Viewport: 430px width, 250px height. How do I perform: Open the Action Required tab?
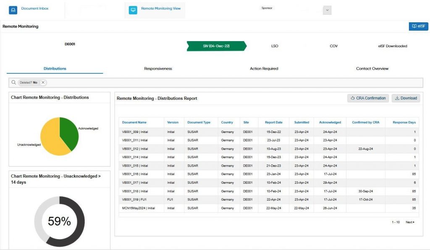(x=264, y=68)
